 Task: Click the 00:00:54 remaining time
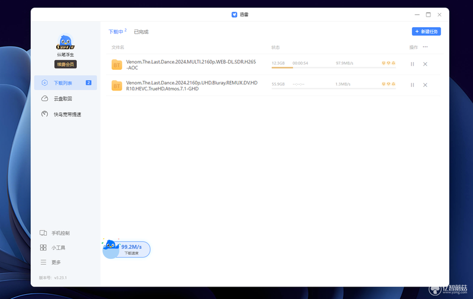coord(300,63)
